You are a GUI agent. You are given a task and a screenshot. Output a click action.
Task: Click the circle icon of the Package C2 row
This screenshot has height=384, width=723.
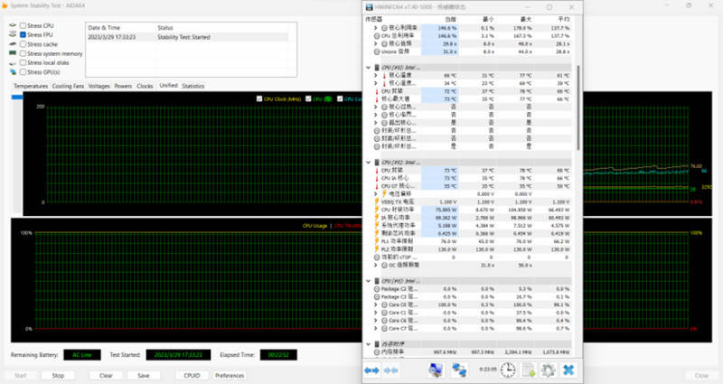(x=377, y=289)
